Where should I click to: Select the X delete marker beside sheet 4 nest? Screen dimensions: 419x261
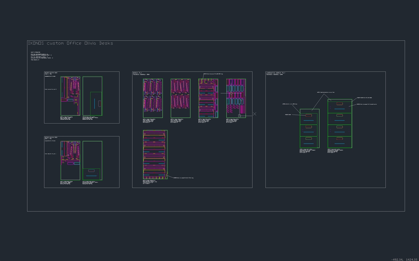pos(255,114)
